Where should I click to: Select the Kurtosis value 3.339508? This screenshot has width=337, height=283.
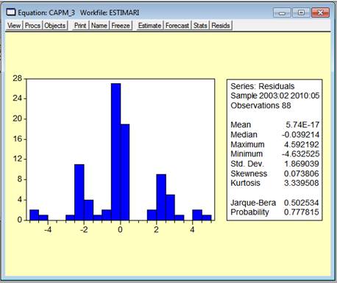(302, 183)
